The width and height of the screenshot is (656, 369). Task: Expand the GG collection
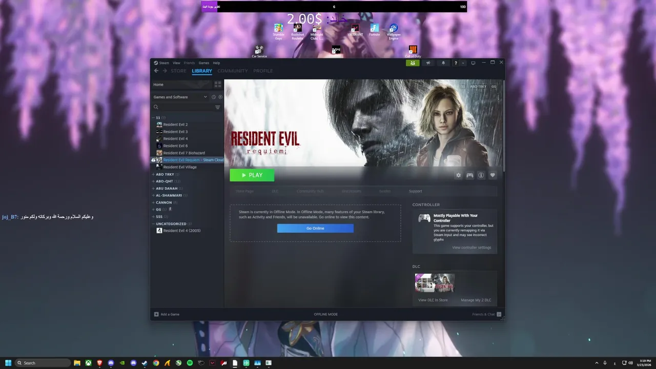tap(153, 209)
